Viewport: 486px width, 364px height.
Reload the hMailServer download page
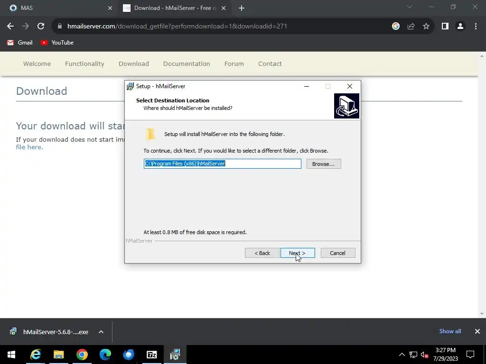point(41,27)
